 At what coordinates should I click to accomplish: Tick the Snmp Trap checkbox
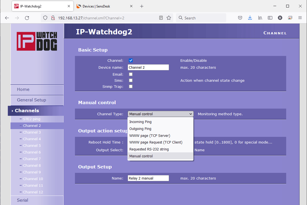point(131,86)
